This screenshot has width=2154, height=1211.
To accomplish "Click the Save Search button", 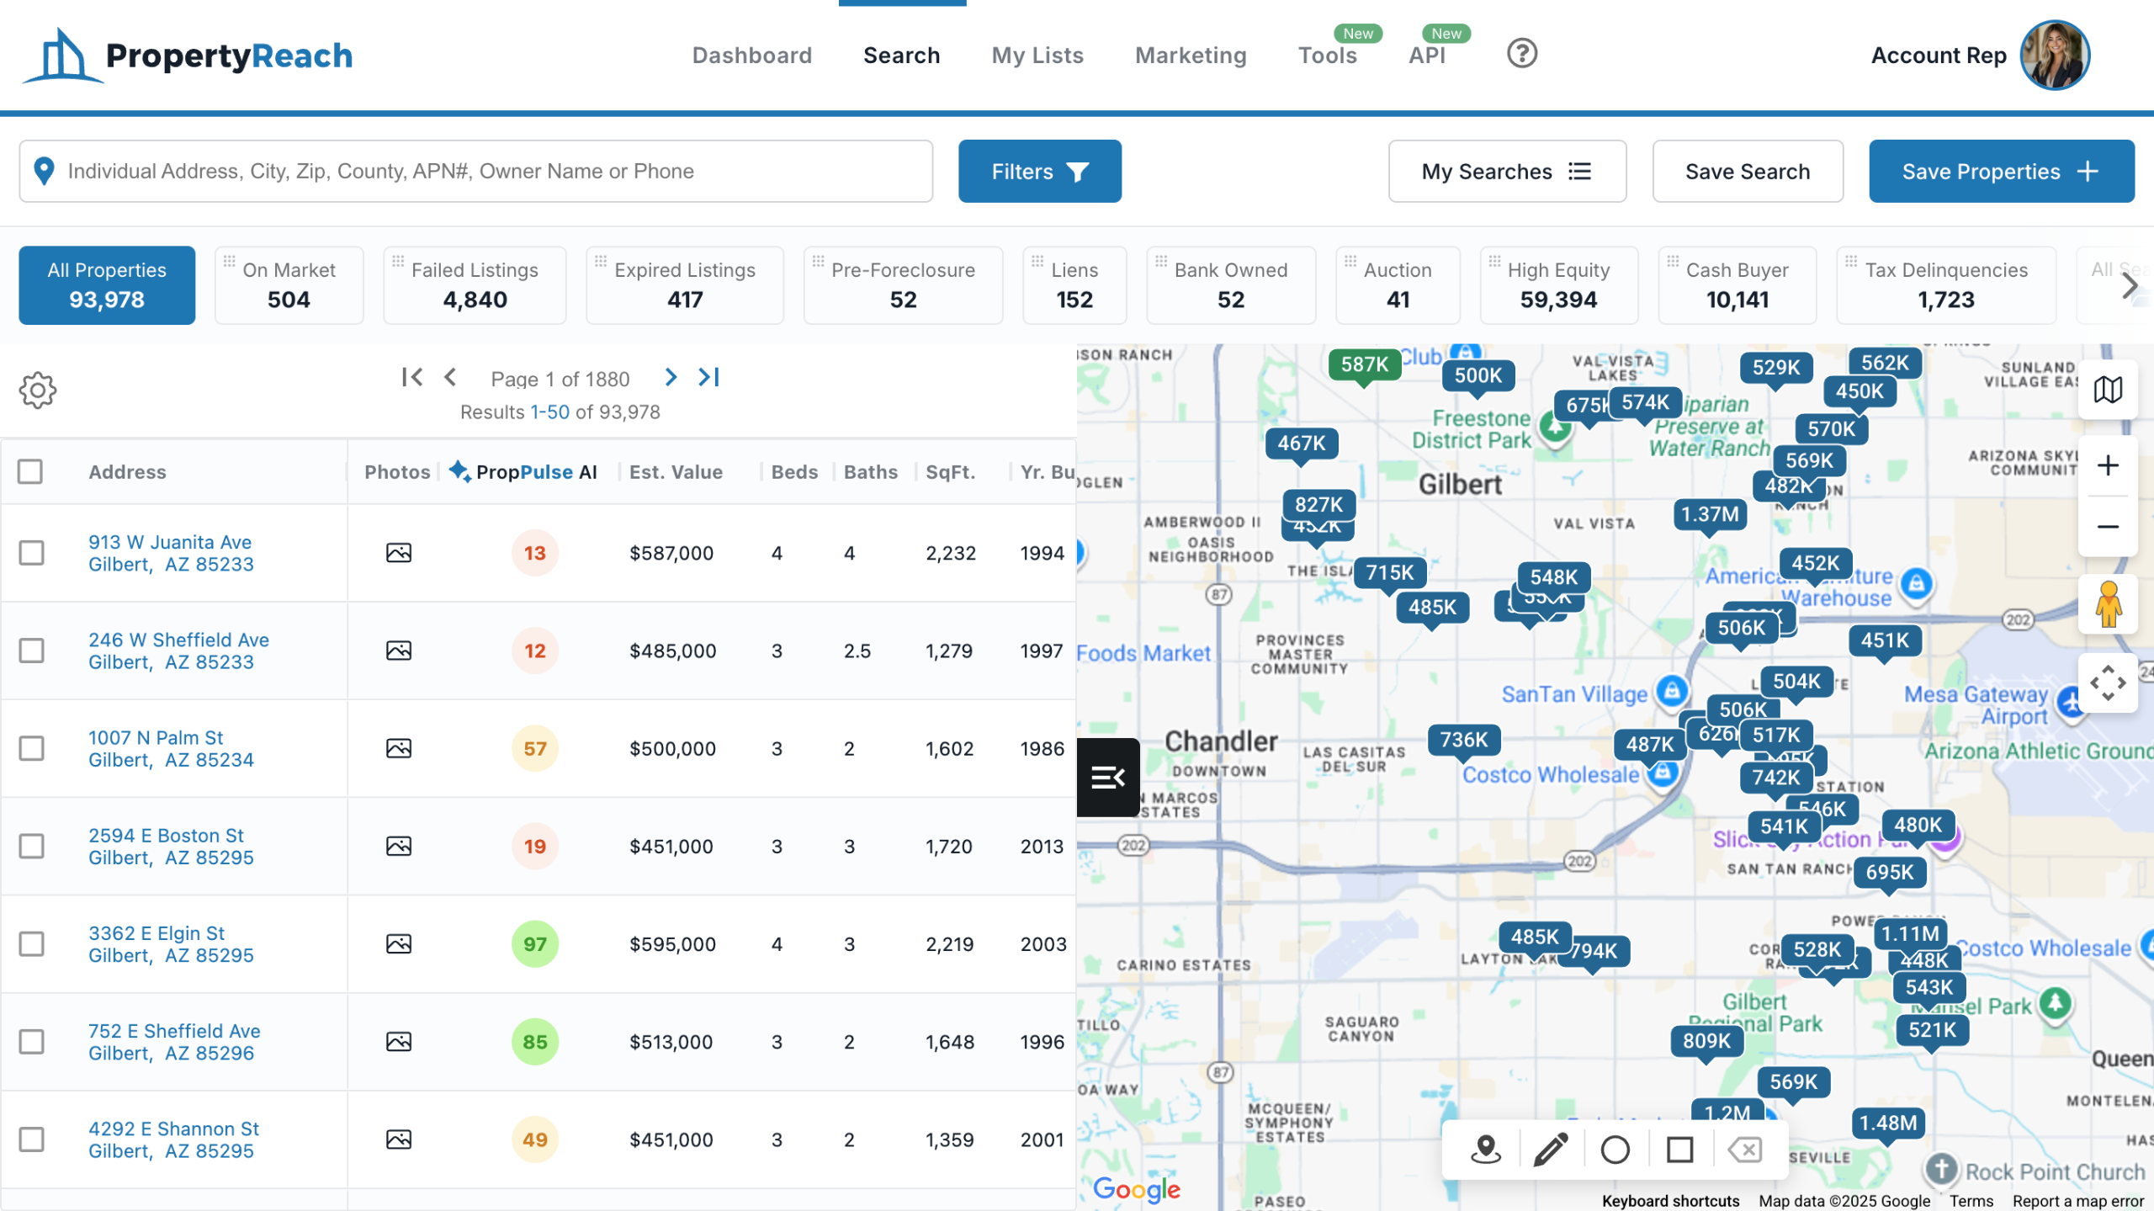I will [x=1748, y=172].
